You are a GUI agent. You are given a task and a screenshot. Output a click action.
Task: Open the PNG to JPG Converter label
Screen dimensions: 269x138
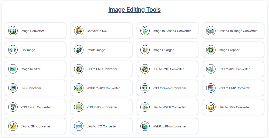pos(234,69)
